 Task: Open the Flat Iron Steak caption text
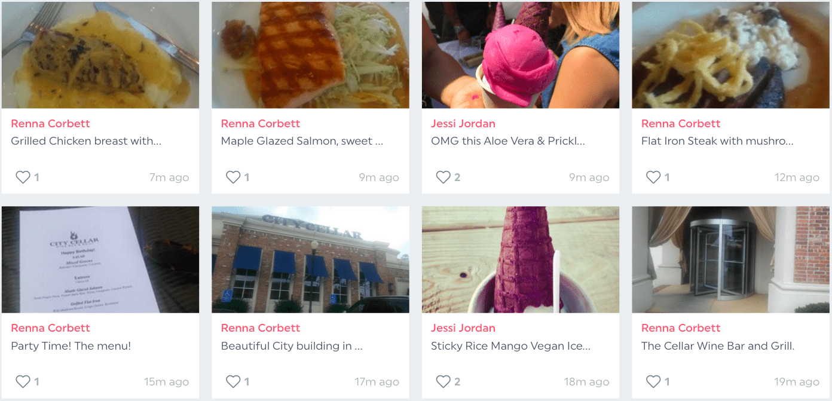pos(717,142)
